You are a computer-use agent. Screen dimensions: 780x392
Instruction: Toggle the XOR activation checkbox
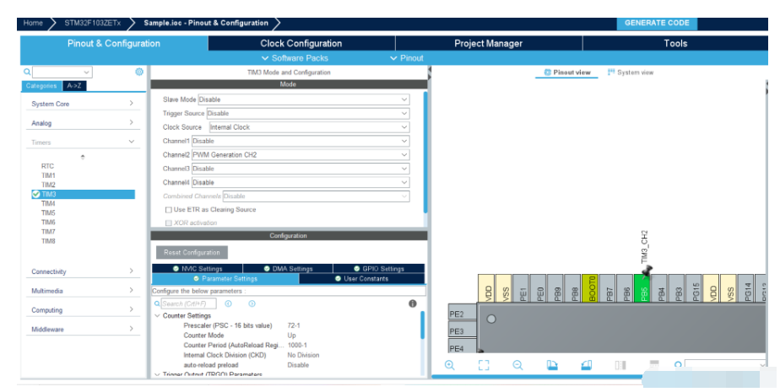(x=169, y=223)
